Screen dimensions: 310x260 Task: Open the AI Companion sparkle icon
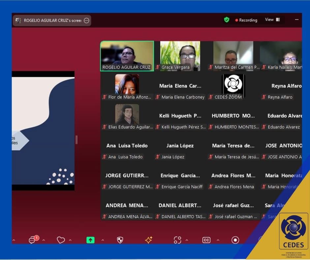tap(149, 240)
